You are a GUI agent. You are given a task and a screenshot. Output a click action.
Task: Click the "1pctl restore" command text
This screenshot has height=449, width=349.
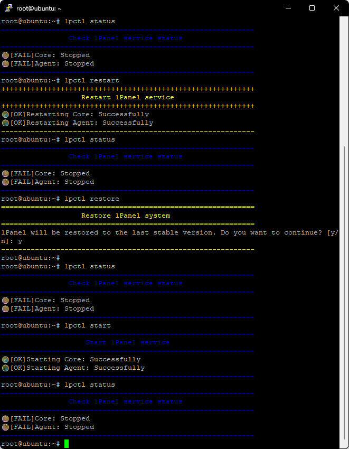91,199
